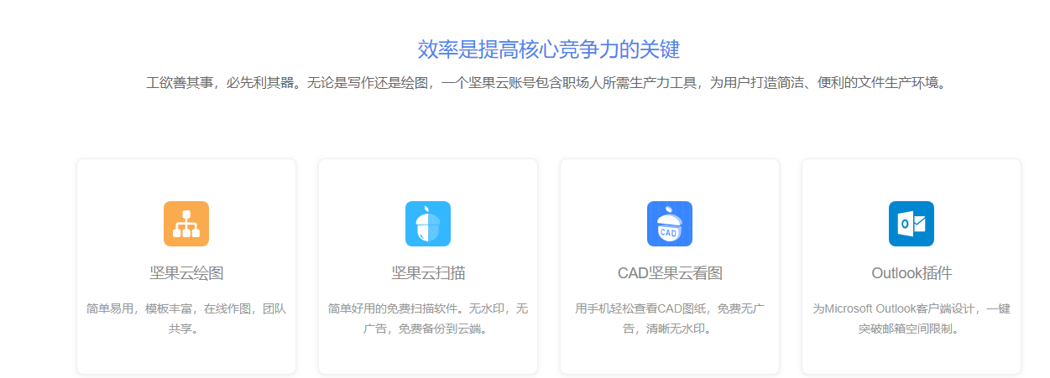Click description 为Microsoft Outlook客户端设计
This screenshot has width=1050, height=378.
pos(912,318)
